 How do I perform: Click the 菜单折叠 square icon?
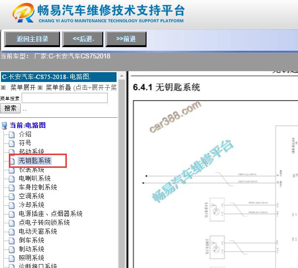[x=40, y=88]
